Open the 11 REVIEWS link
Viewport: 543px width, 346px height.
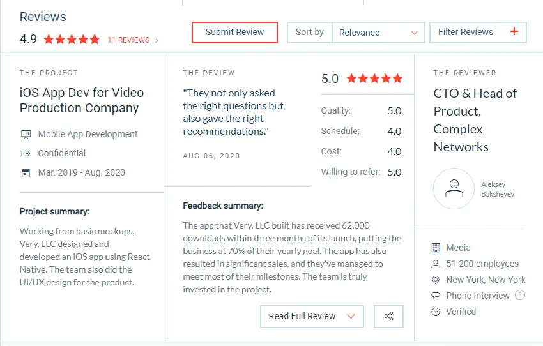coord(133,40)
